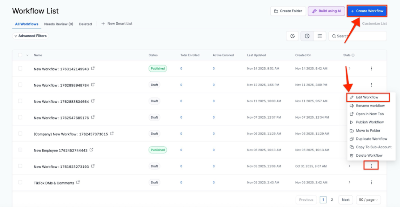Image resolution: width=400 pixels, height=207 pixels.
Task: Tick checkbox for New Employee 1762452744443
Action: (20, 150)
